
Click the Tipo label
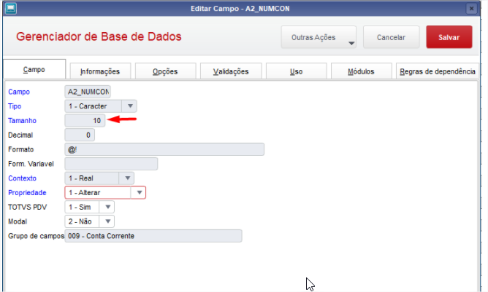pos(15,106)
